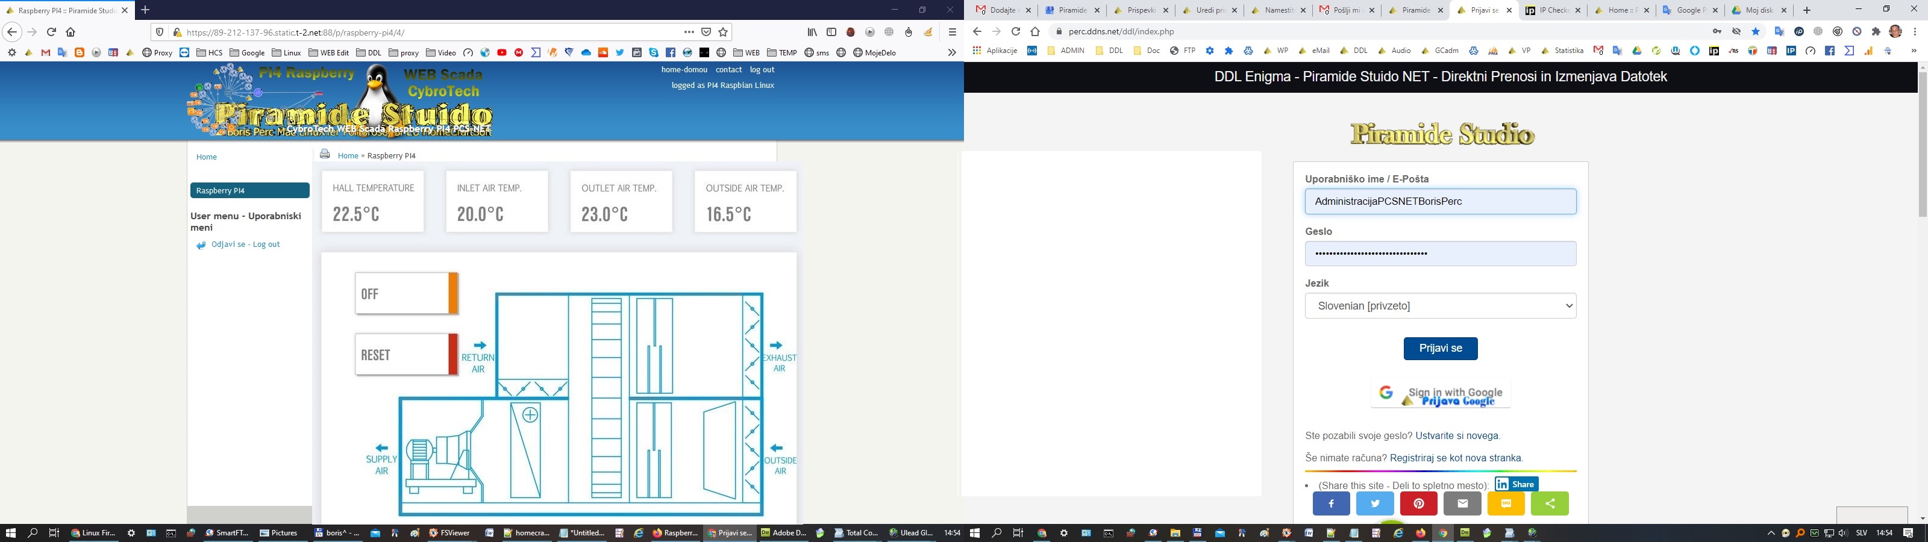Sign in with Google button
The height and width of the screenshot is (542, 1928).
[x=1441, y=393]
